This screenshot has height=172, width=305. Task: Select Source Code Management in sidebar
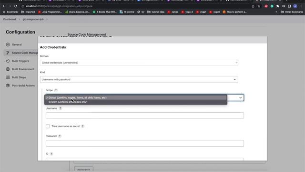25,53
